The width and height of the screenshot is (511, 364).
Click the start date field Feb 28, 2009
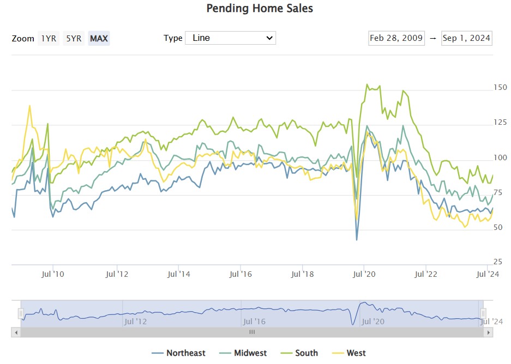[396, 38]
